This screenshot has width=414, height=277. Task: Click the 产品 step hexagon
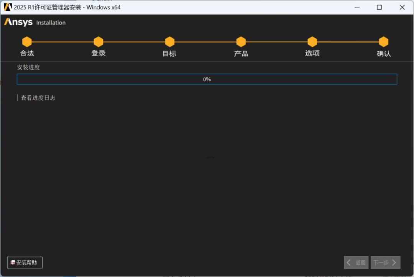(x=241, y=42)
